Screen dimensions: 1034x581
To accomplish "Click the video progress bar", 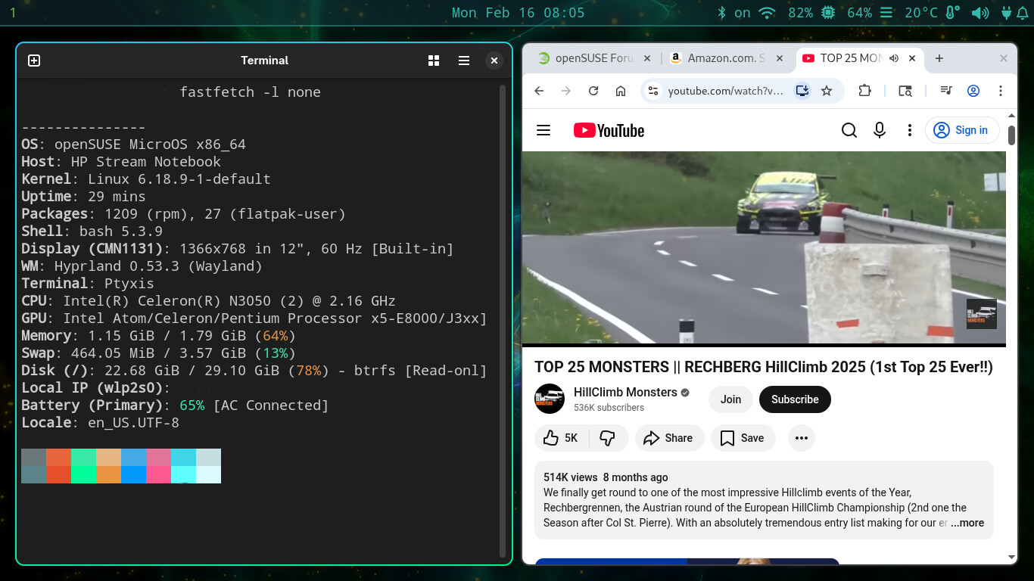I will (x=763, y=346).
